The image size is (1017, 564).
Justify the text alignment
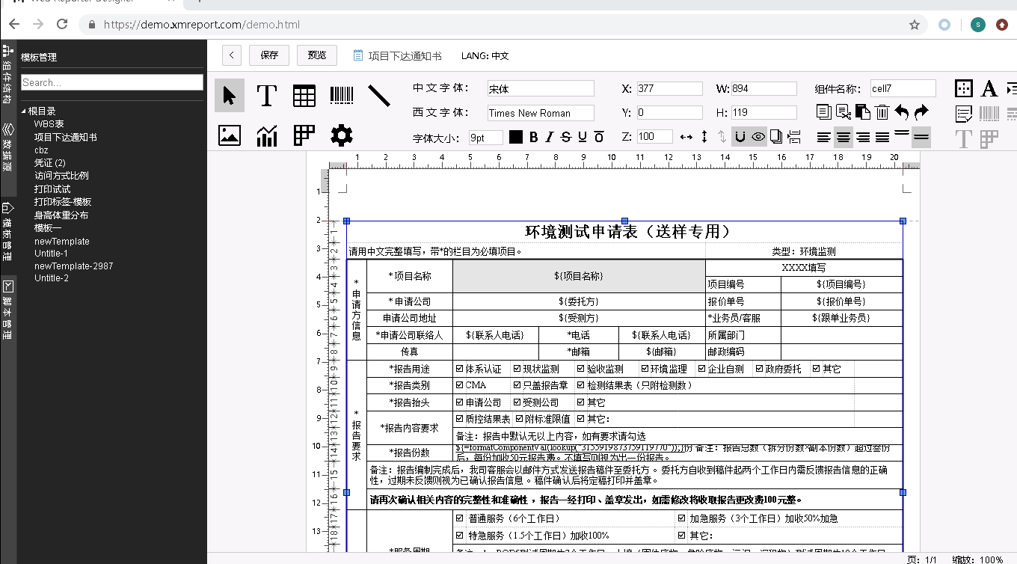pyautogui.click(x=882, y=137)
